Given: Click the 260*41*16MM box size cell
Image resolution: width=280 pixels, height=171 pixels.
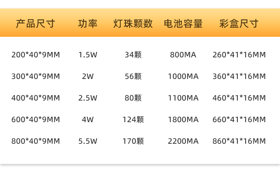Looking at the screenshot, I should [239, 55].
